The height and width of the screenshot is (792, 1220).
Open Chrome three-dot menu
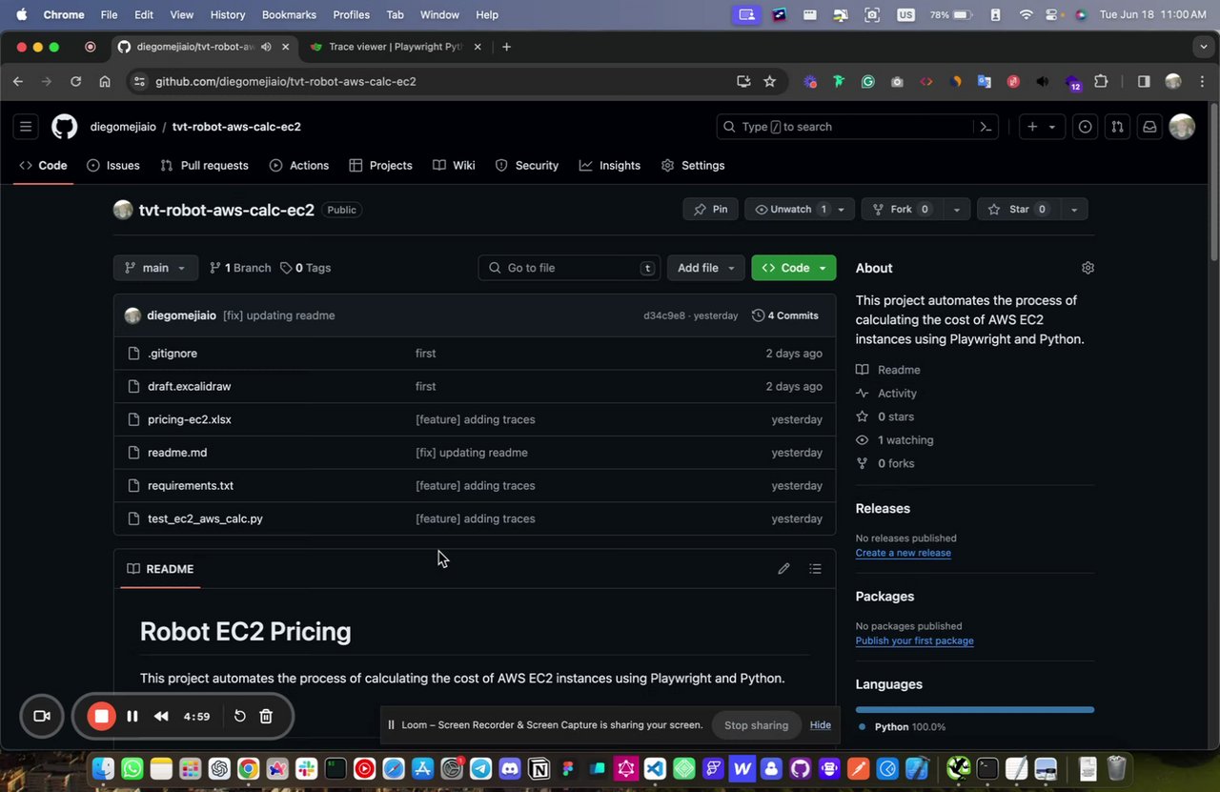1203,82
